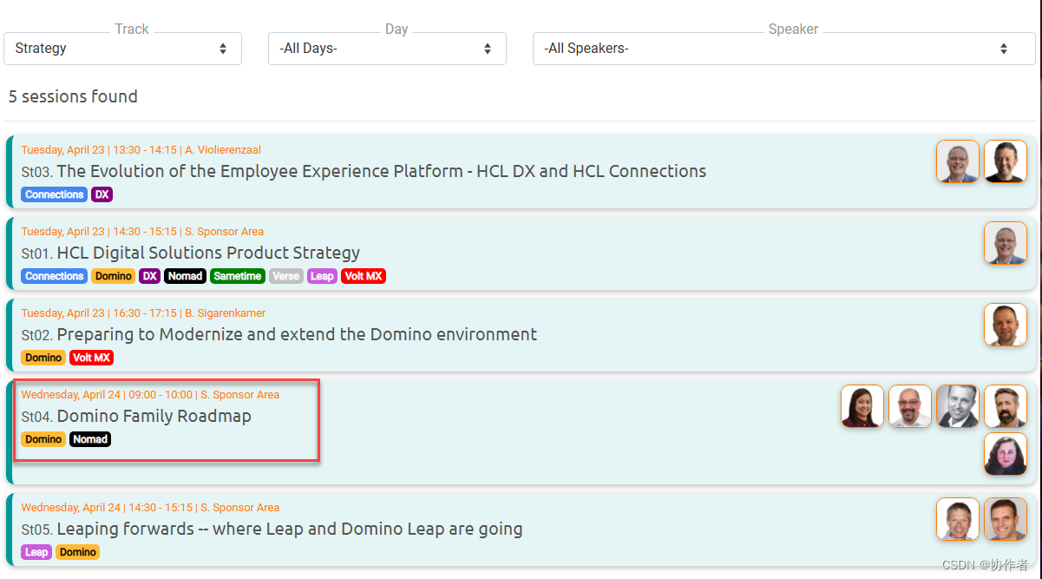Click date line Tuesday, April 23 14:30 - 15:15

click(142, 232)
